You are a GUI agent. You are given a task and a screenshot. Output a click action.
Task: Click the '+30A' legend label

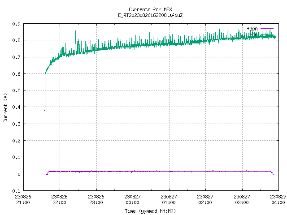252,29
